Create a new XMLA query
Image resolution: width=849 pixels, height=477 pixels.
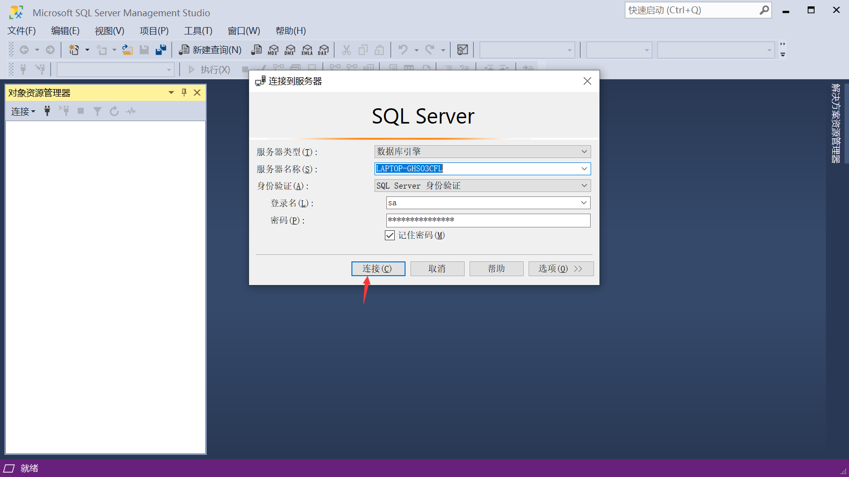(307, 50)
